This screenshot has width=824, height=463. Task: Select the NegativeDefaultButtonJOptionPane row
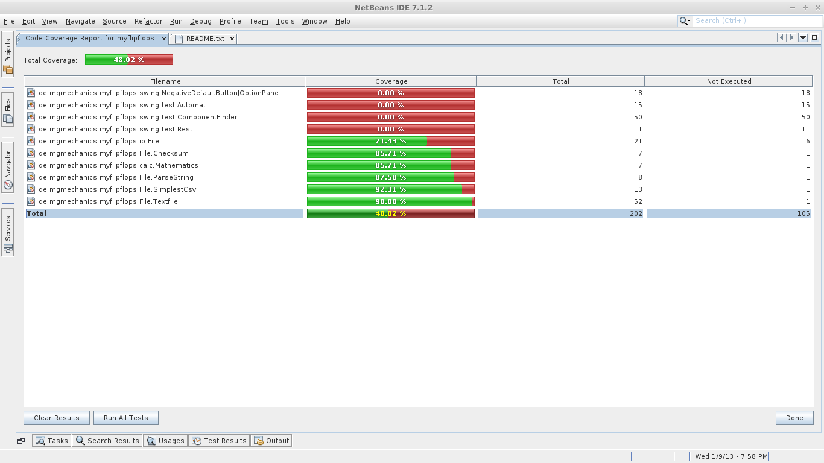(x=418, y=93)
